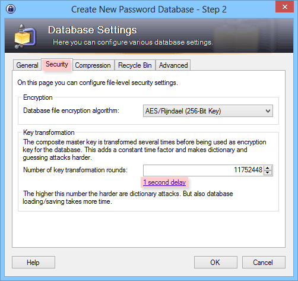Switch to the General tab

(x=27, y=65)
